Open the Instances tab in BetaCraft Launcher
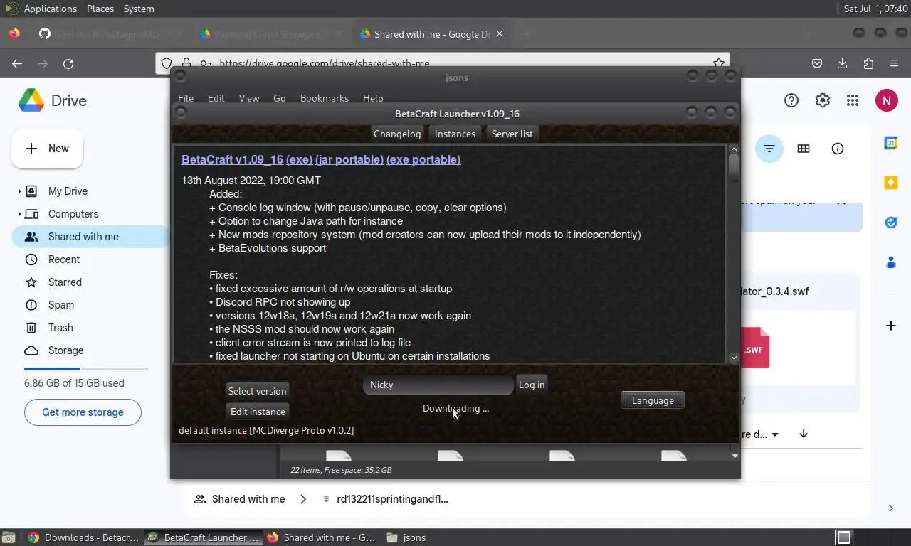The width and height of the screenshot is (911, 546). click(455, 134)
